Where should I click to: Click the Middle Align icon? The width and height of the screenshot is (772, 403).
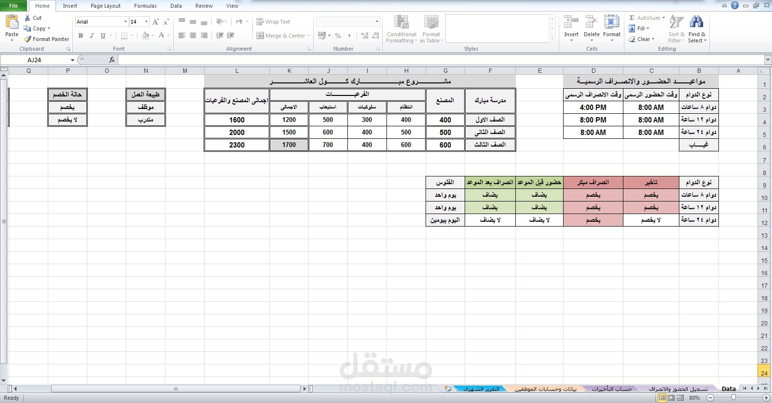(193, 22)
